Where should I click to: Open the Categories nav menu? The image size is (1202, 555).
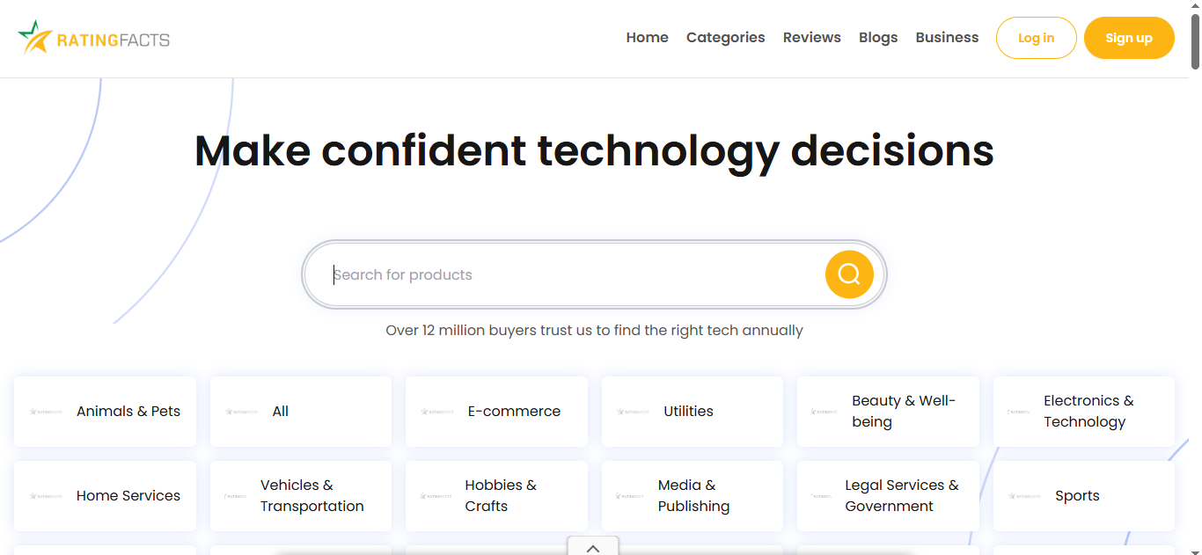(x=725, y=38)
